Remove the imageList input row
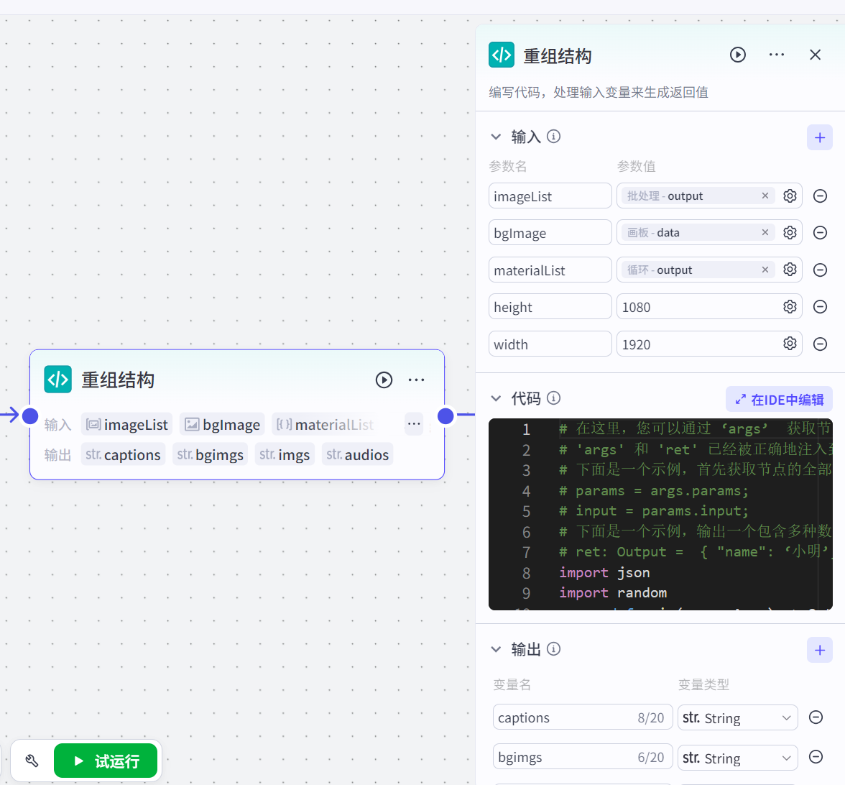 tap(820, 196)
